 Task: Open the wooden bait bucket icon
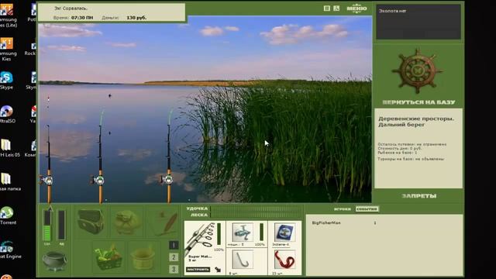tap(142, 258)
